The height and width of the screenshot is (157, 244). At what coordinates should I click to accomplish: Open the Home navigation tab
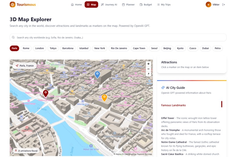76,5
